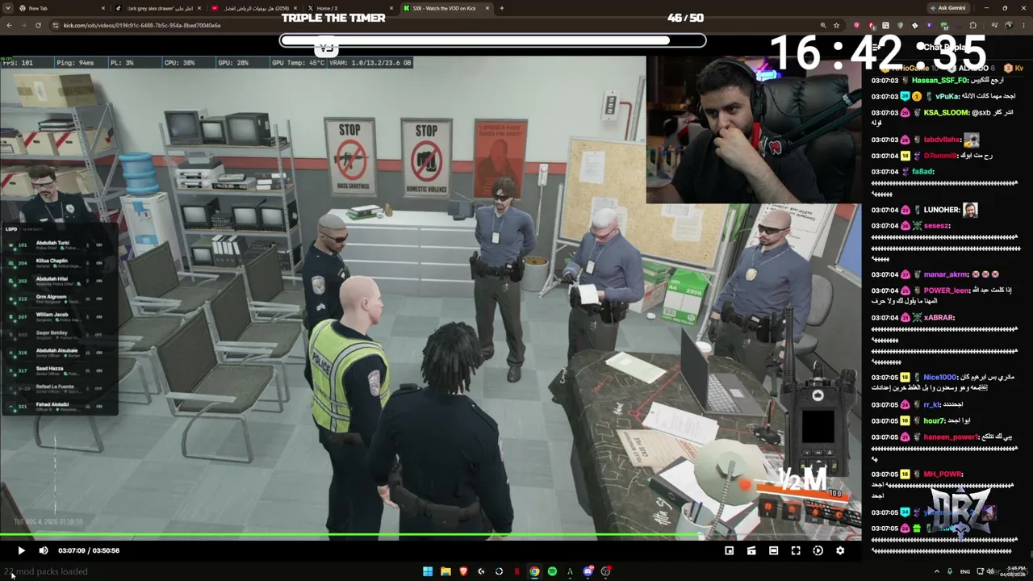View haneen_power's chat profile
Screen dimensions: 1033x581
pyautogui.click(x=950, y=437)
